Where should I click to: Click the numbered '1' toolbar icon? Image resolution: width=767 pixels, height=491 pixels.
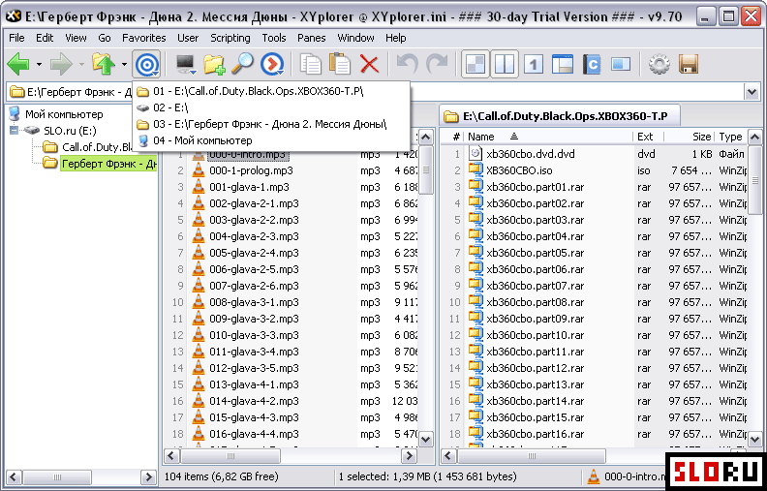[x=535, y=65]
